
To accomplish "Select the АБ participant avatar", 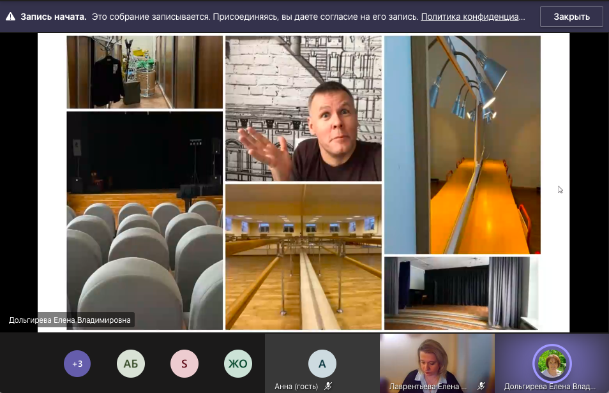I will 130,364.
